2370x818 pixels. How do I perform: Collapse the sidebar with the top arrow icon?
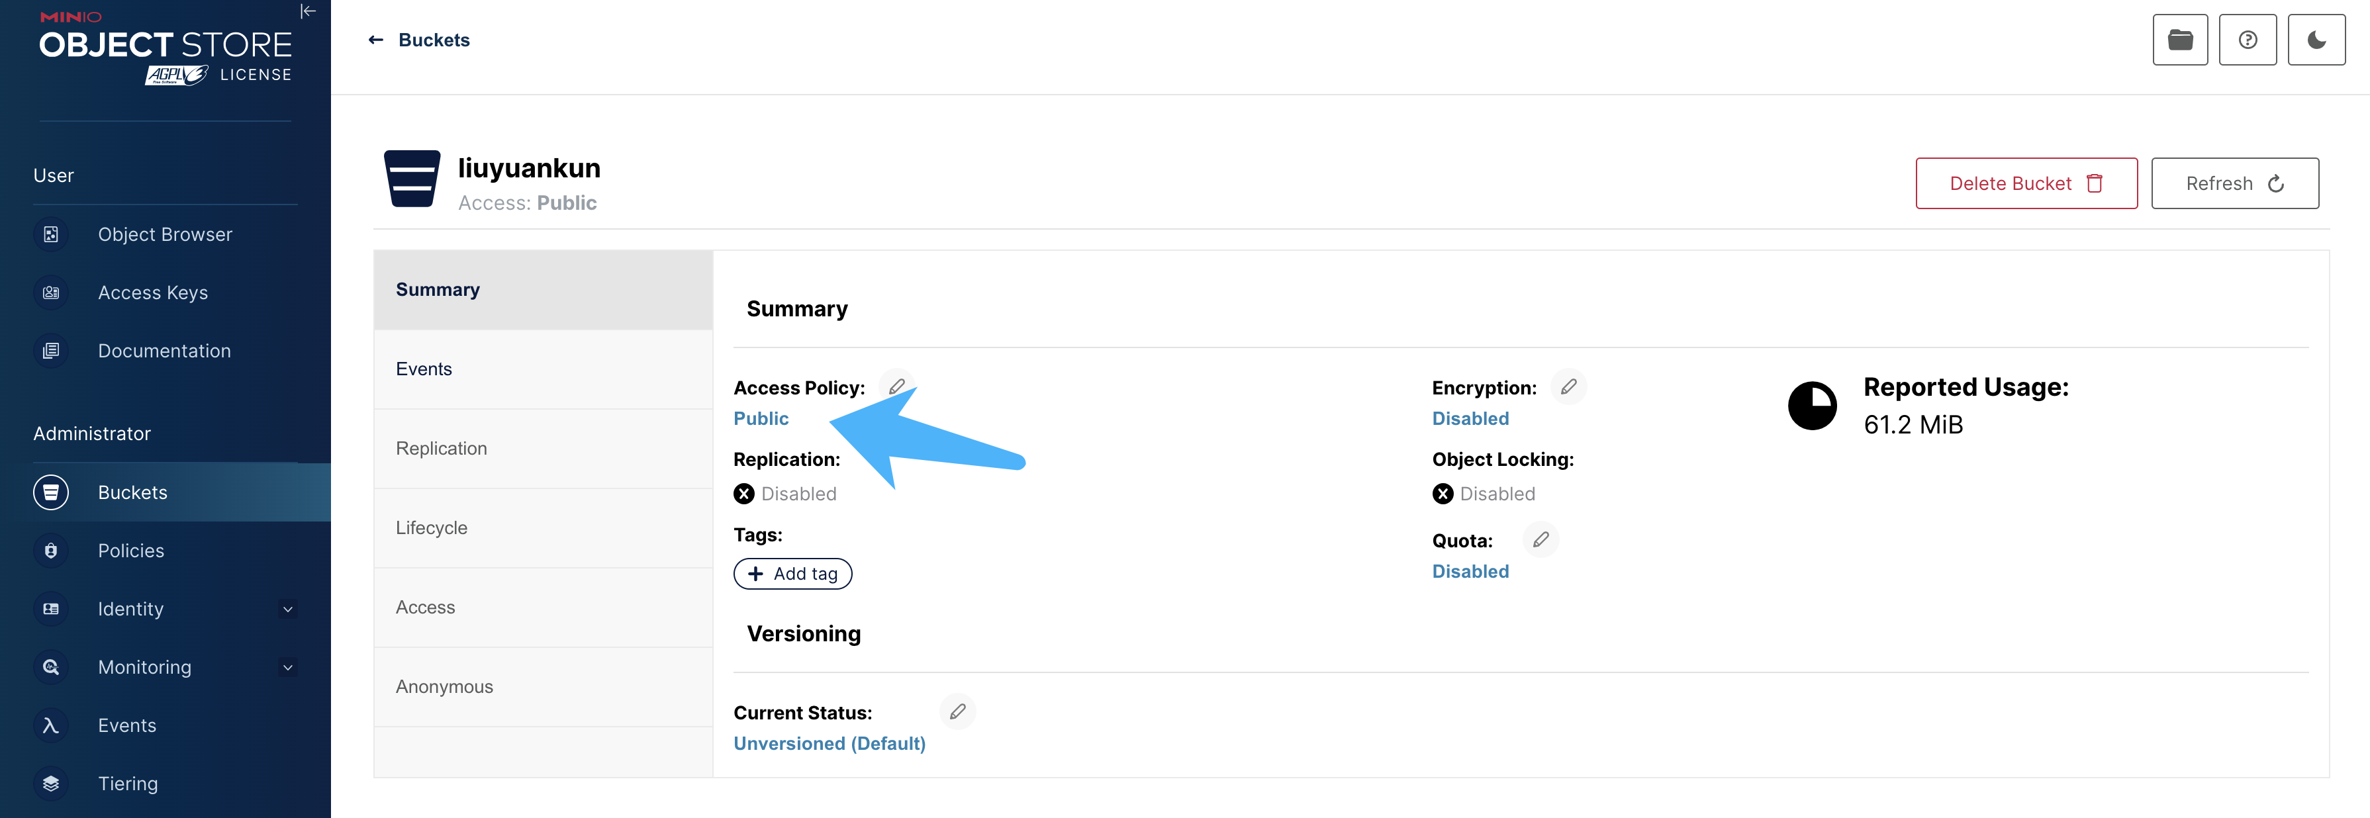pyautogui.click(x=308, y=12)
